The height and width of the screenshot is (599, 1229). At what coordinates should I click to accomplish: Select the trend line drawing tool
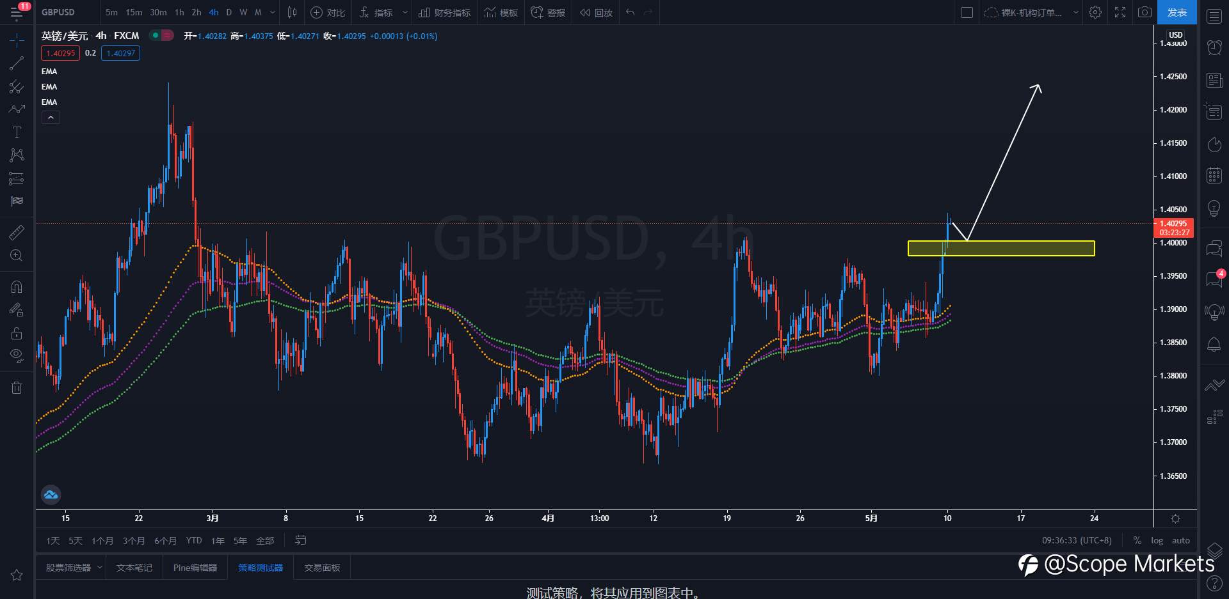point(17,63)
